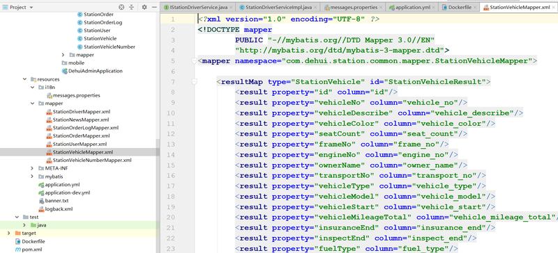Close the IStationDriverService.java tab

[x=232, y=7]
